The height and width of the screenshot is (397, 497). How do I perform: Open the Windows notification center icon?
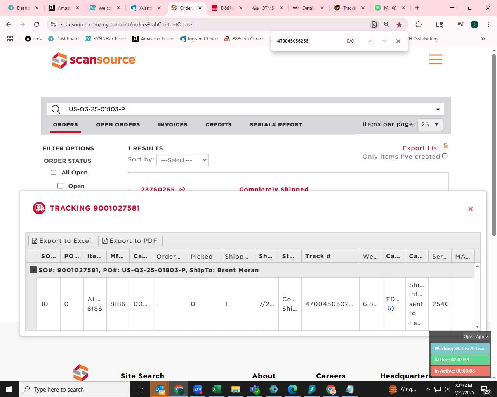coord(485,389)
